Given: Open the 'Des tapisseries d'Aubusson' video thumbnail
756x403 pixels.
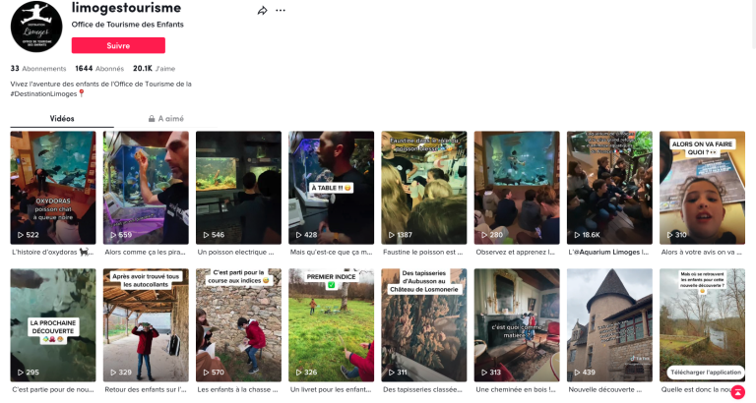Looking at the screenshot, I should tap(423, 324).
